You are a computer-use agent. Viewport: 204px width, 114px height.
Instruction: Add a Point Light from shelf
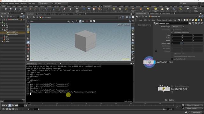114,9
